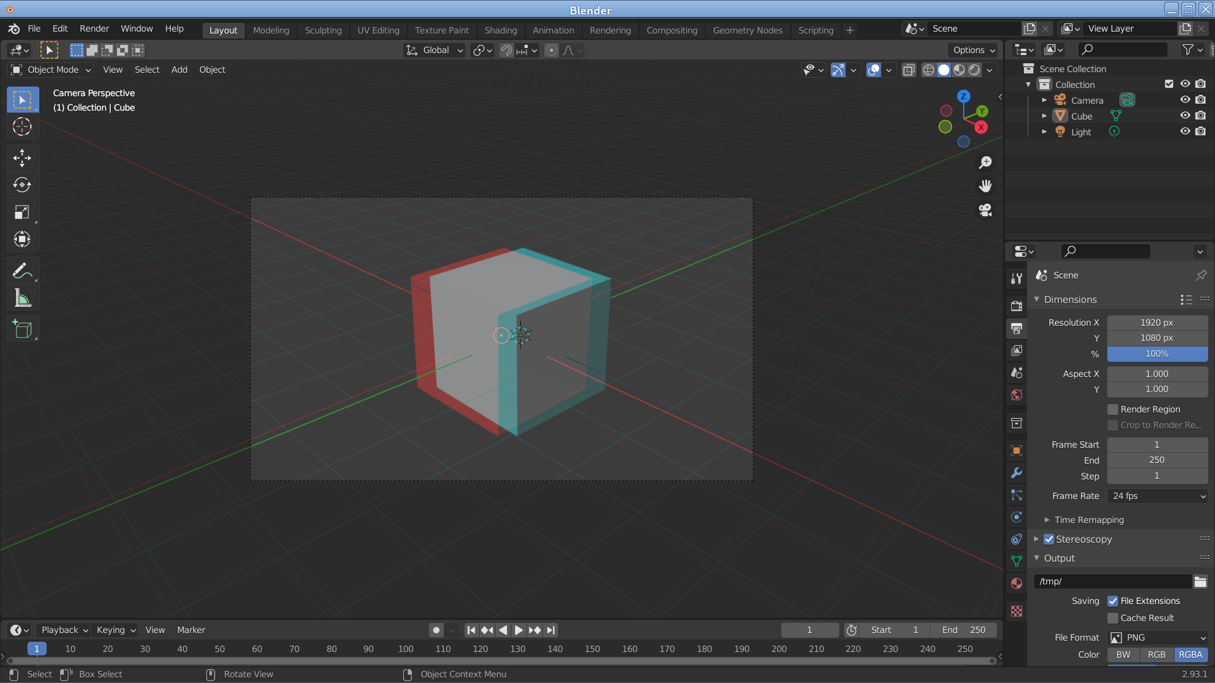Enable the Render Region checkbox
The height and width of the screenshot is (683, 1215).
tap(1112, 410)
